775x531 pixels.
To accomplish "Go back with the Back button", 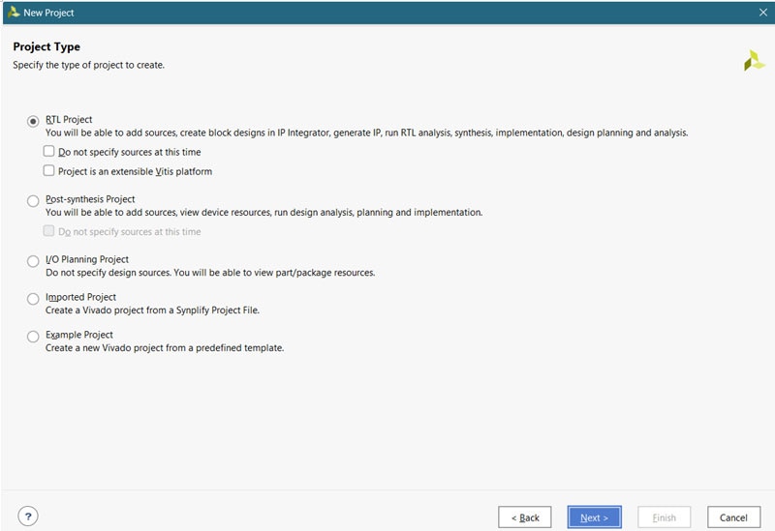I will (525, 517).
